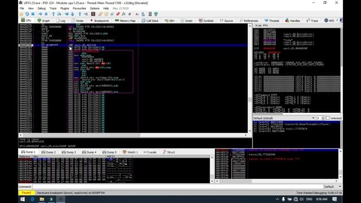Switch to the Threads tab
The height and width of the screenshot is (203, 361).
272,20
